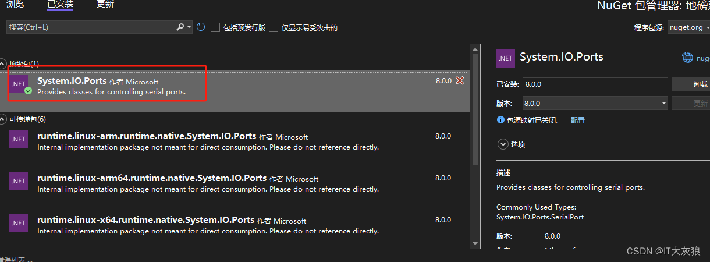Click the search magnifier icon
This screenshot has width=710, height=262.
pyautogui.click(x=180, y=27)
